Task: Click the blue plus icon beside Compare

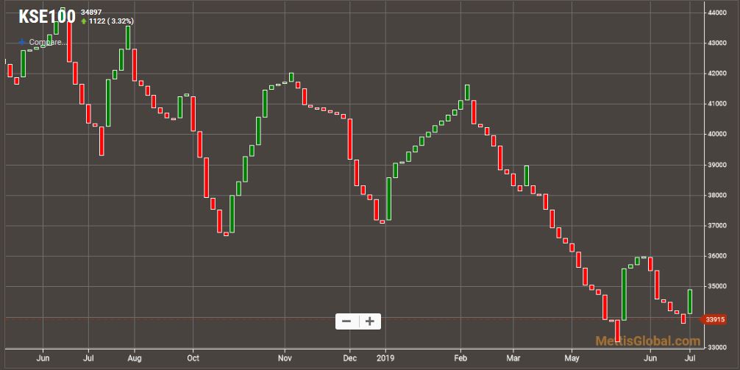Action: (22, 42)
